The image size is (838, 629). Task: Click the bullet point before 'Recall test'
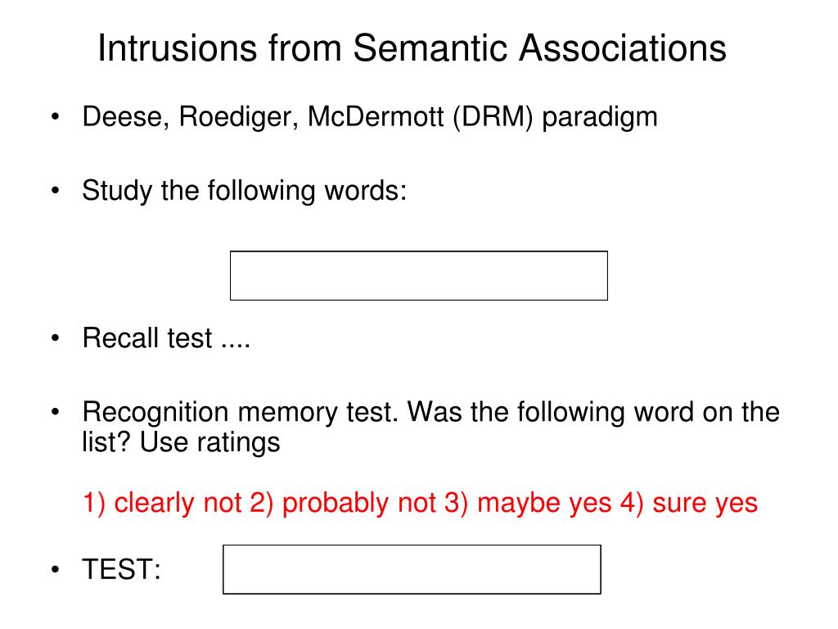click(x=55, y=338)
